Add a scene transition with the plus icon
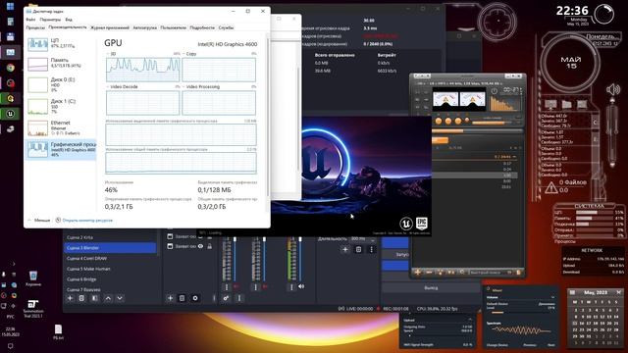628x353 pixels. point(345,249)
